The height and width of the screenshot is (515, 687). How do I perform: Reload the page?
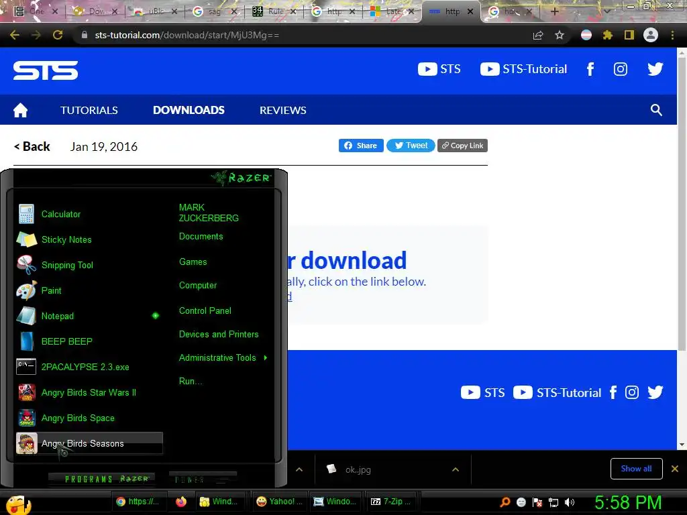pyautogui.click(x=58, y=35)
